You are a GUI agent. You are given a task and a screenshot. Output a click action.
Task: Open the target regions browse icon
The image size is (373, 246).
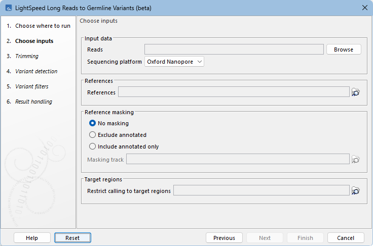tap(356, 191)
